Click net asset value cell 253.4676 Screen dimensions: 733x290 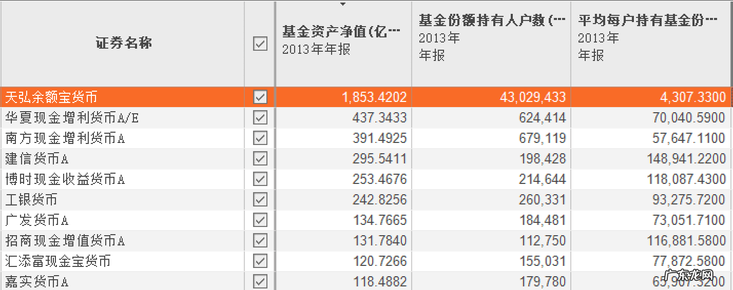(343, 179)
